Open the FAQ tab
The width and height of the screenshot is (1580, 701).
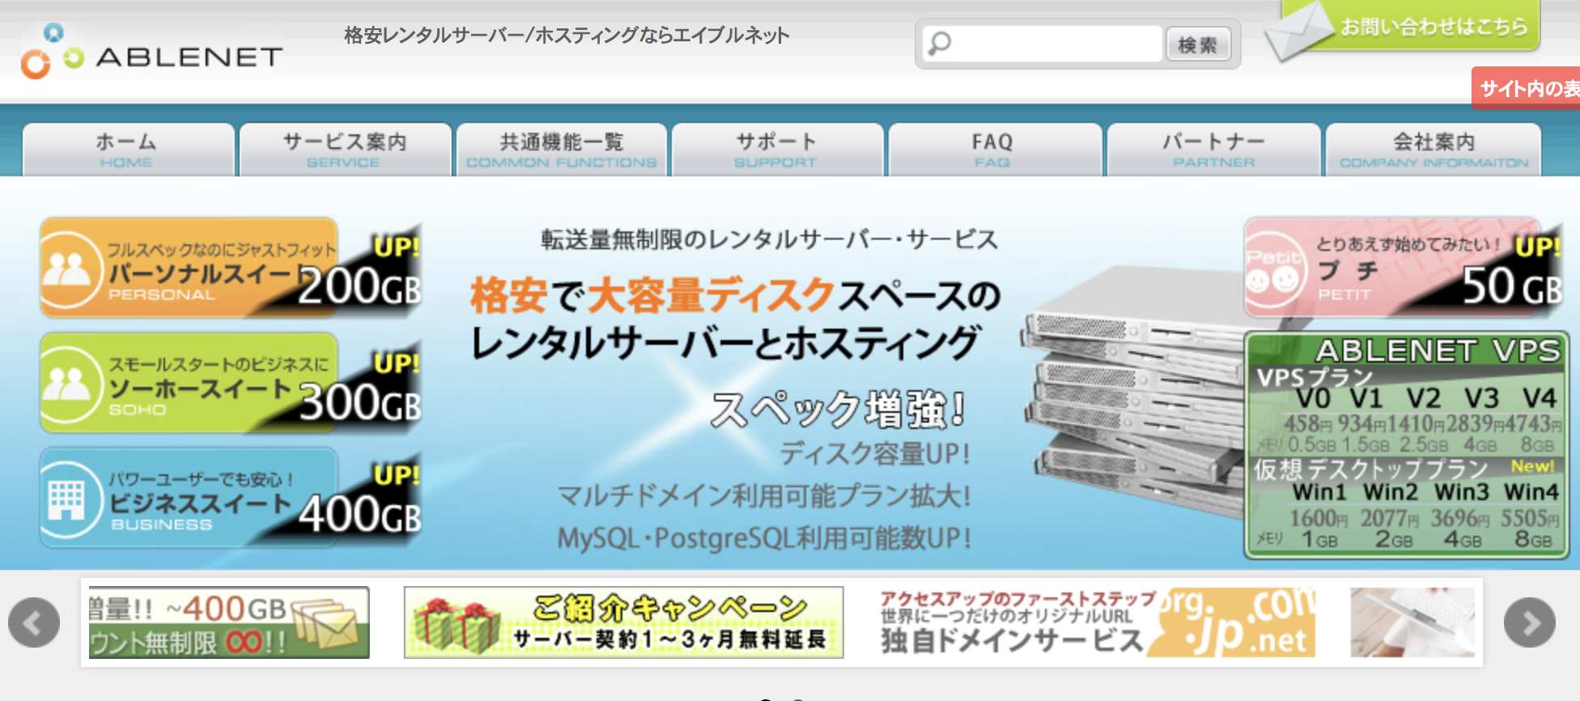(x=995, y=150)
